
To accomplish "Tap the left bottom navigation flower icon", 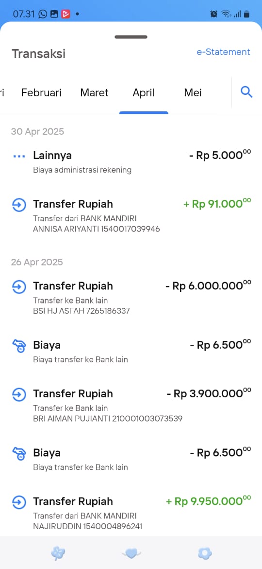I will click(x=58, y=553).
